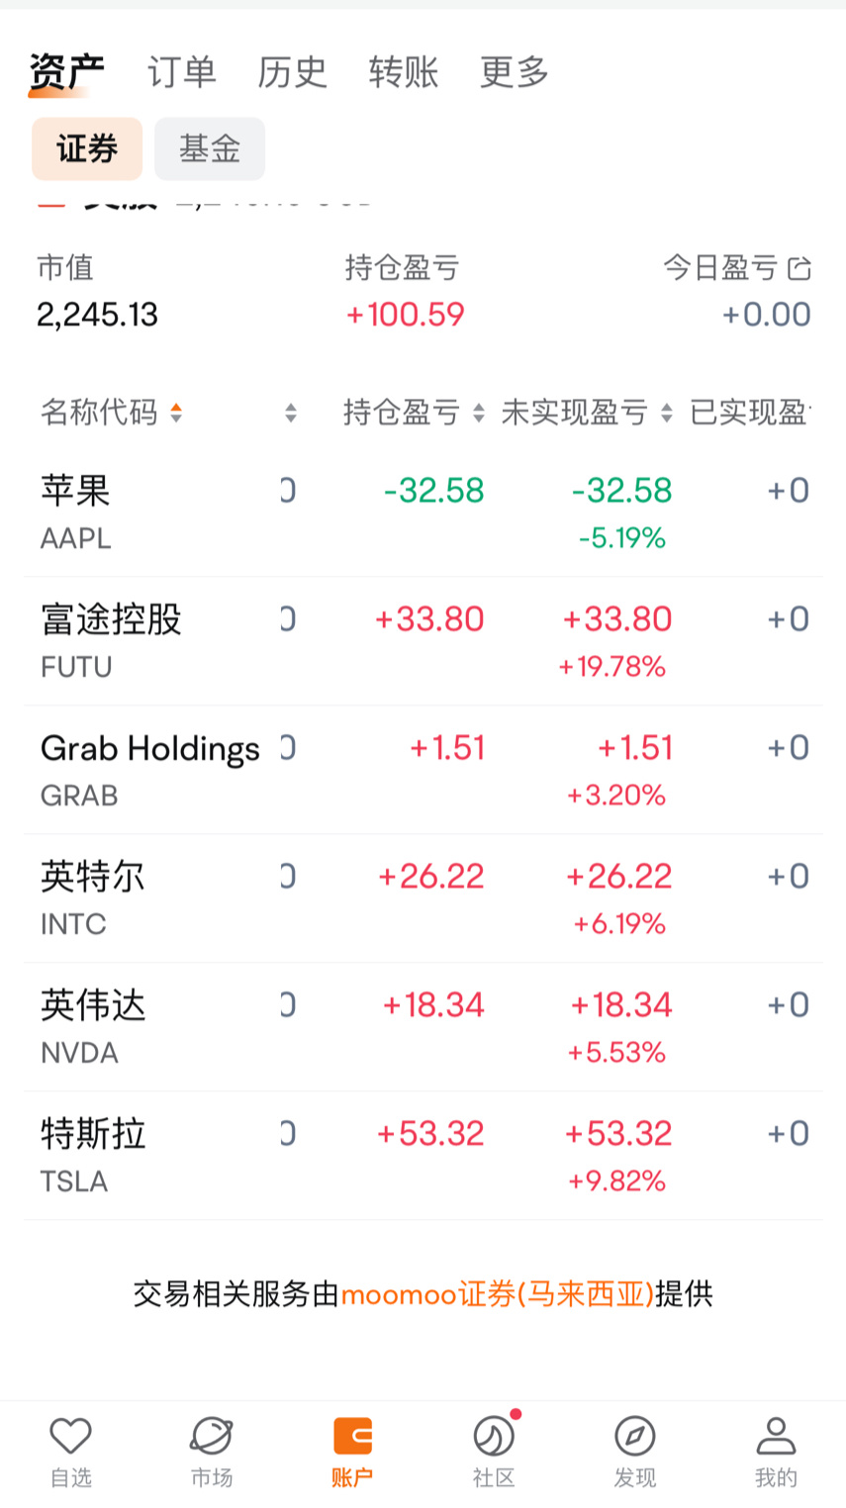846x1508 pixels.
Task: Open the 转账 tab
Action: 404,72
